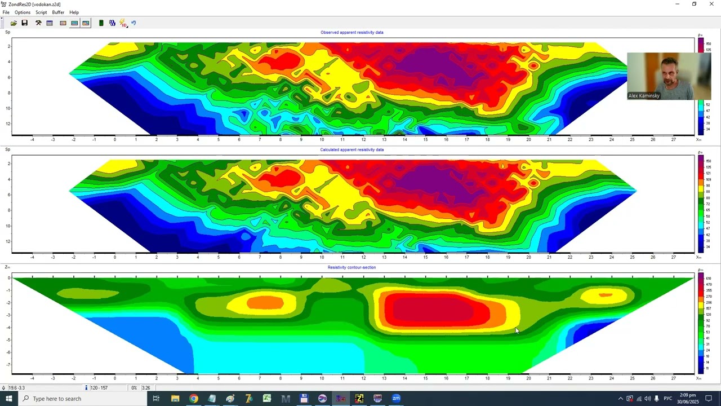Select the second section view mode icon
This screenshot has width=721, height=406.
click(x=74, y=23)
